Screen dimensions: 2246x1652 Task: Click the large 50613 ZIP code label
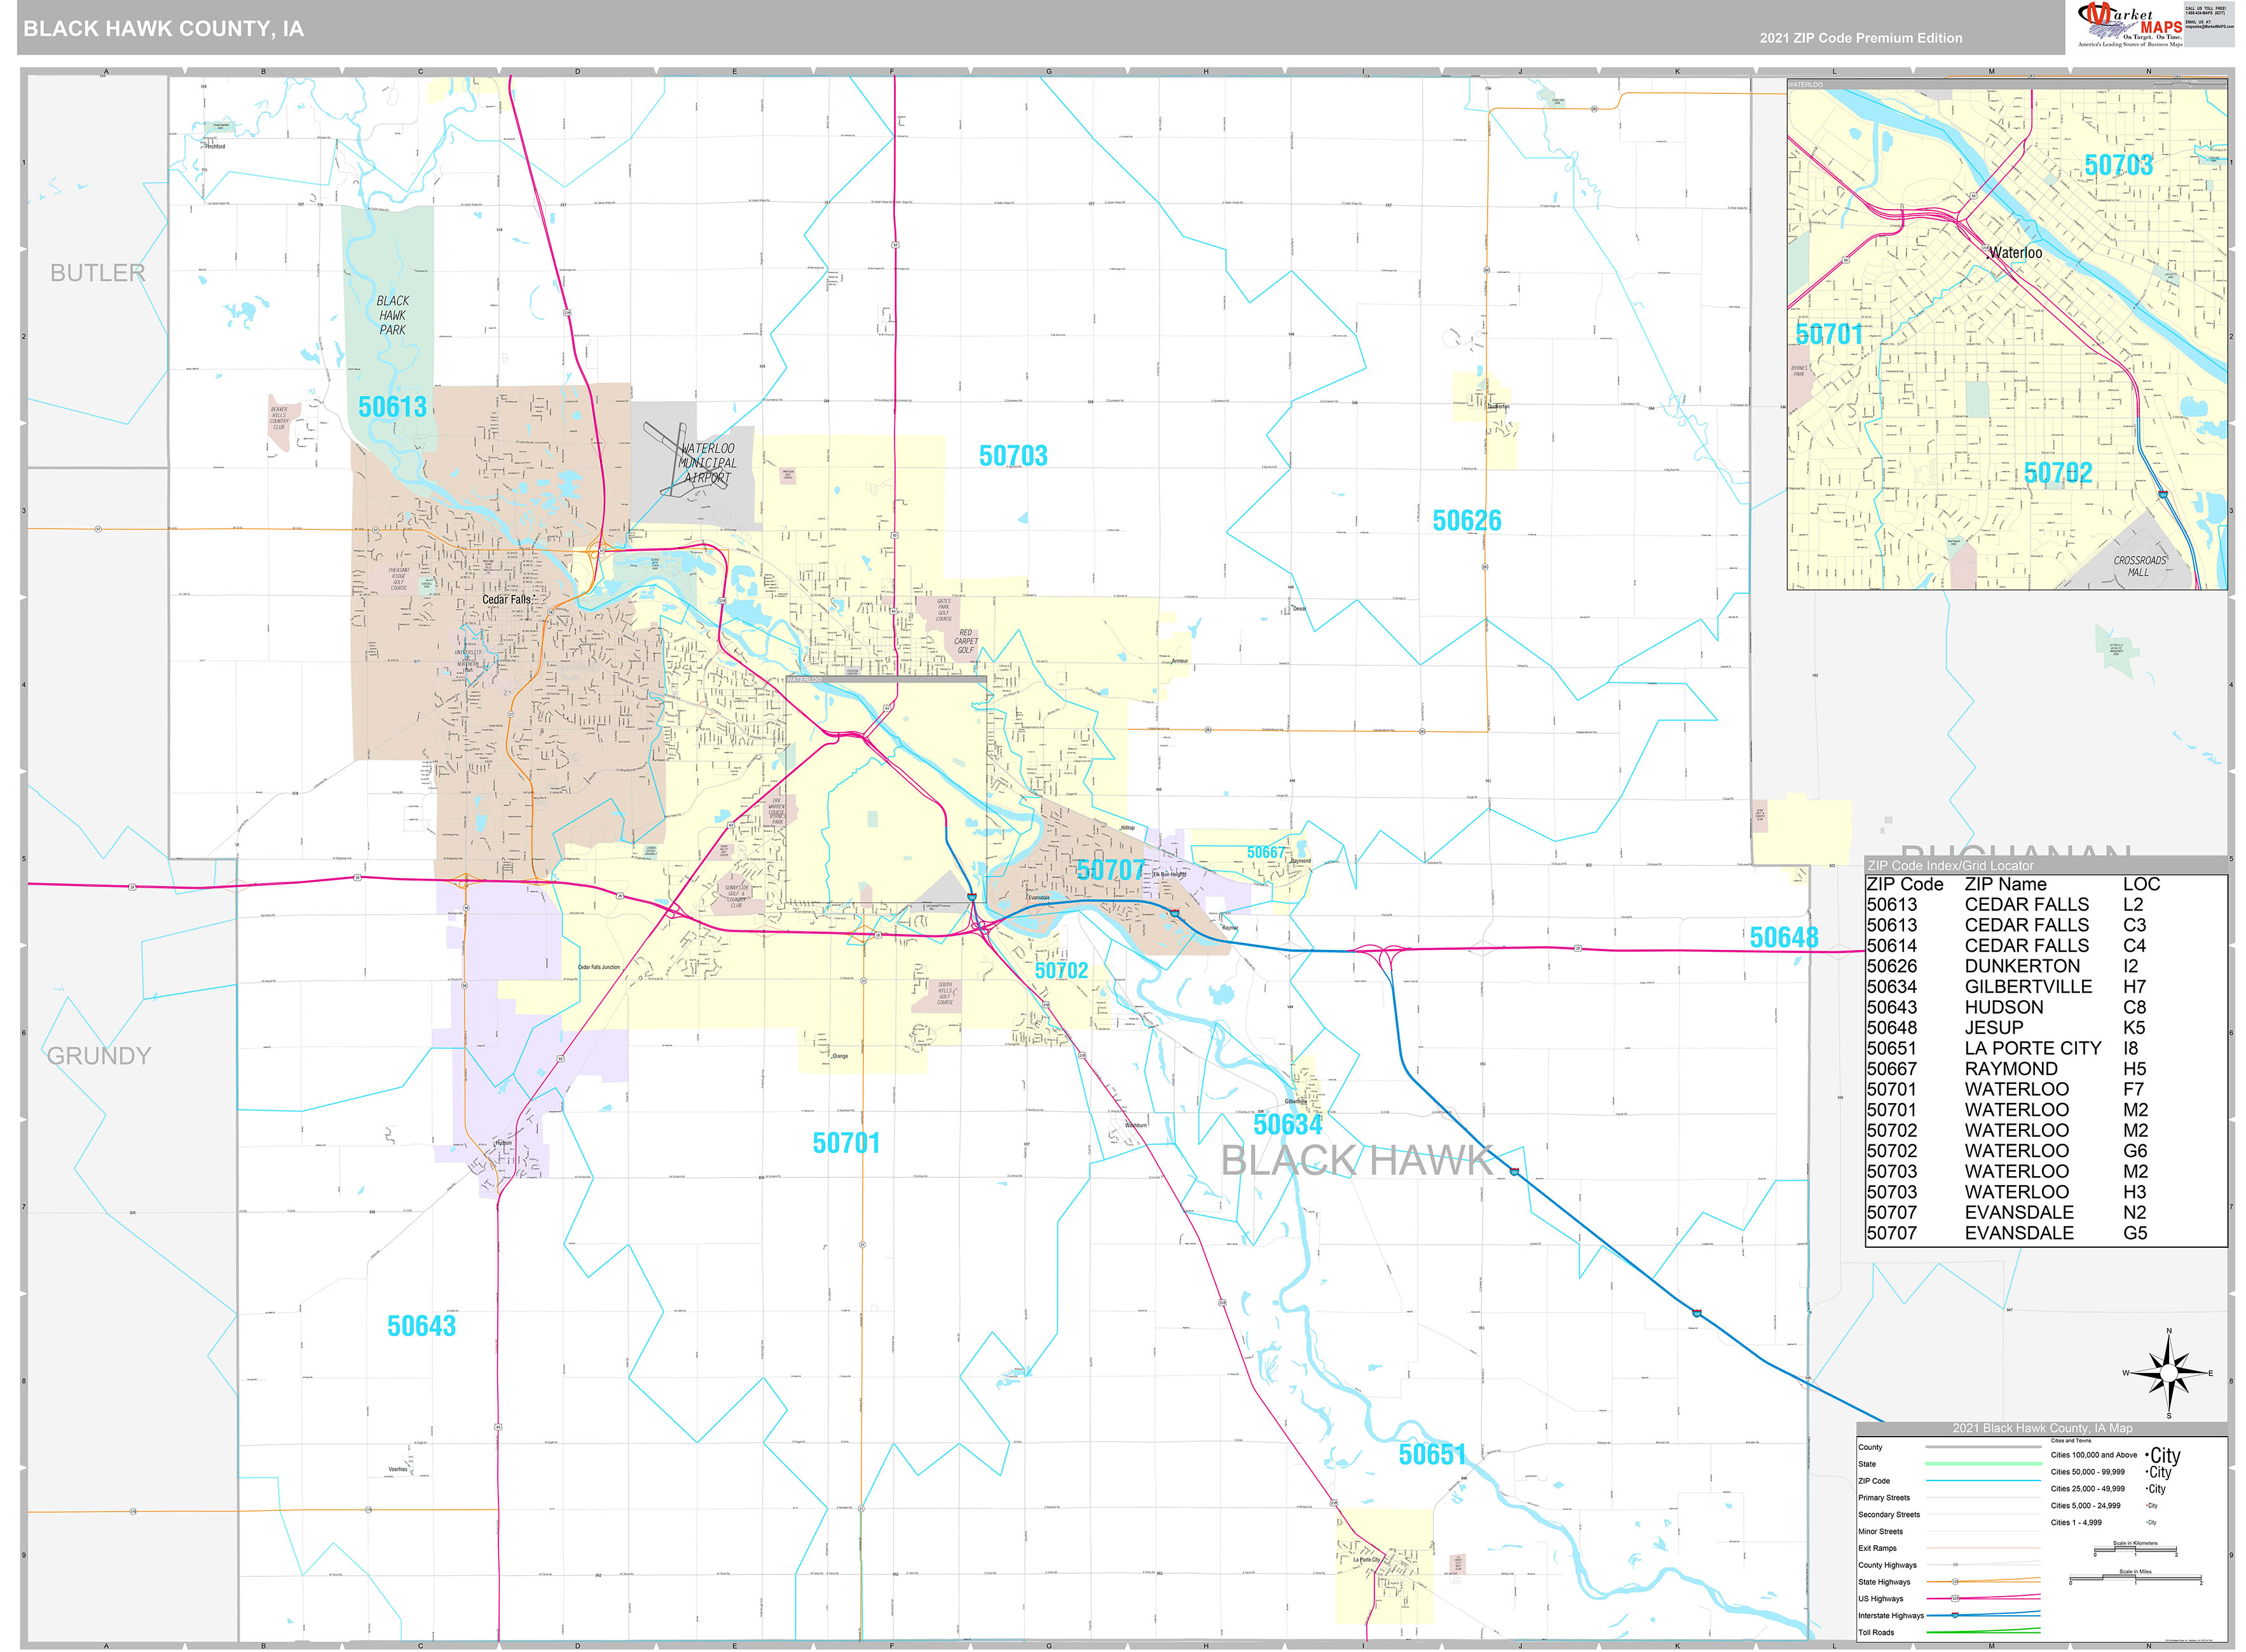(x=392, y=407)
